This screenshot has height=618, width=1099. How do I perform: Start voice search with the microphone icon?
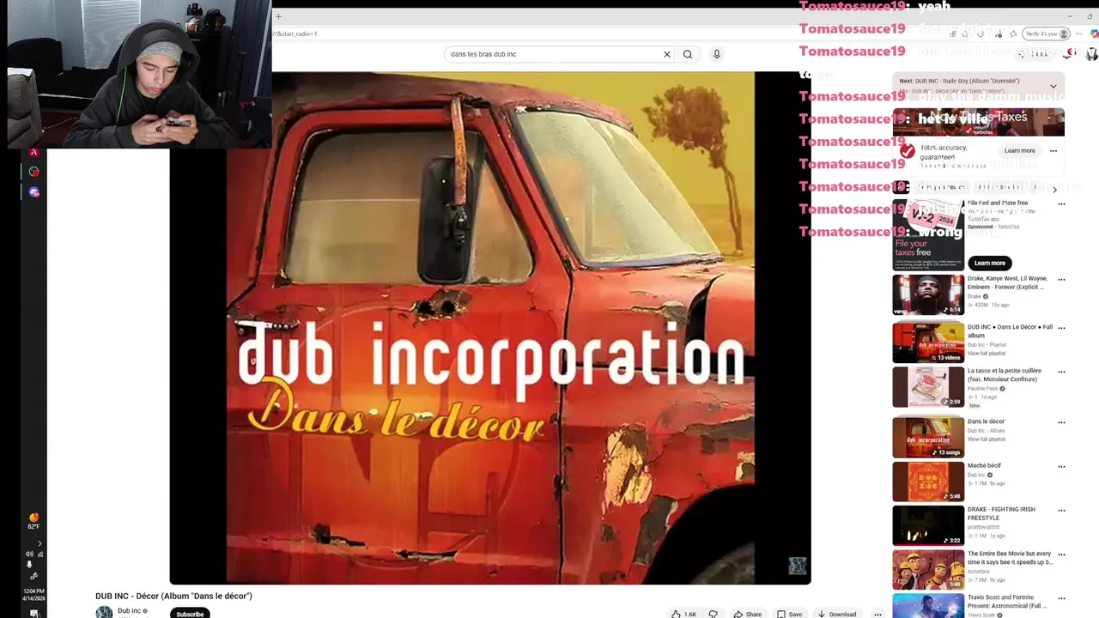[717, 54]
